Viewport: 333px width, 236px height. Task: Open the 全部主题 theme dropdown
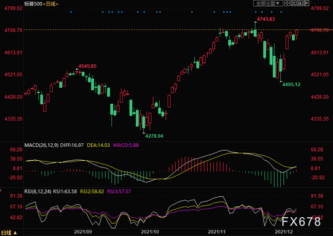click(268, 3)
